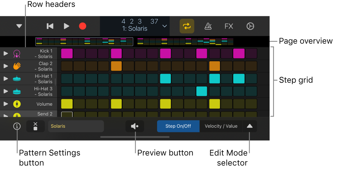The image size is (337, 169).
Task: Open the top-left downward triangle menu
Action: point(19,26)
